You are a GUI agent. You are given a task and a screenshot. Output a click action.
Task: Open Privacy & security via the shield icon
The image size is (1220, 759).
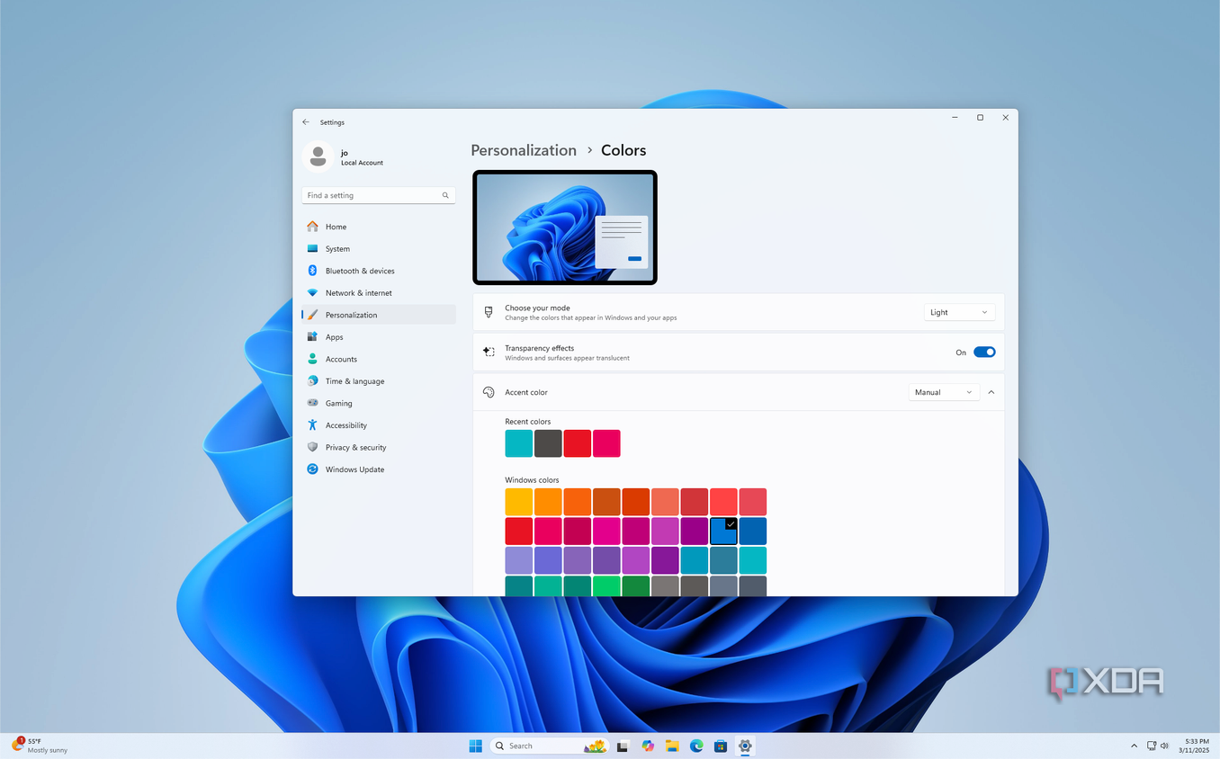coord(312,447)
